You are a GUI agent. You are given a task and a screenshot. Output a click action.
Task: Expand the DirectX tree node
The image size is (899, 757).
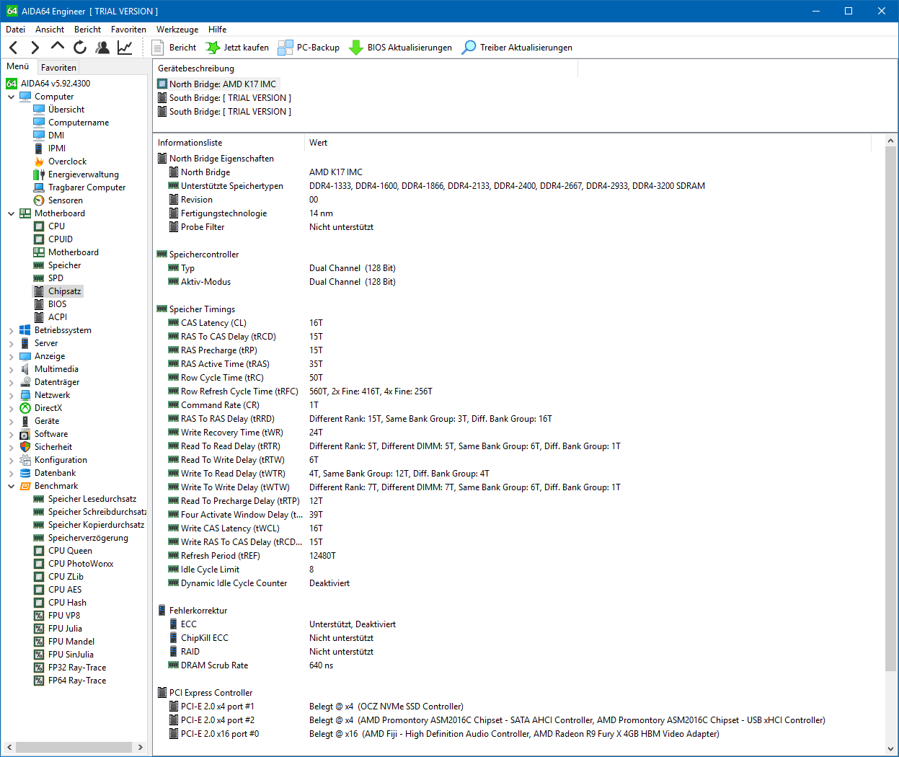(11, 408)
